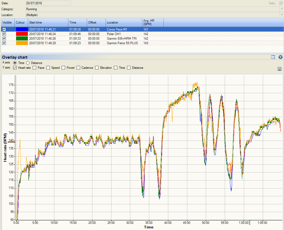The height and width of the screenshot is (230, 284).
Task: Select the Polar OH1 location entry
Action: click(x=114, y=34)
